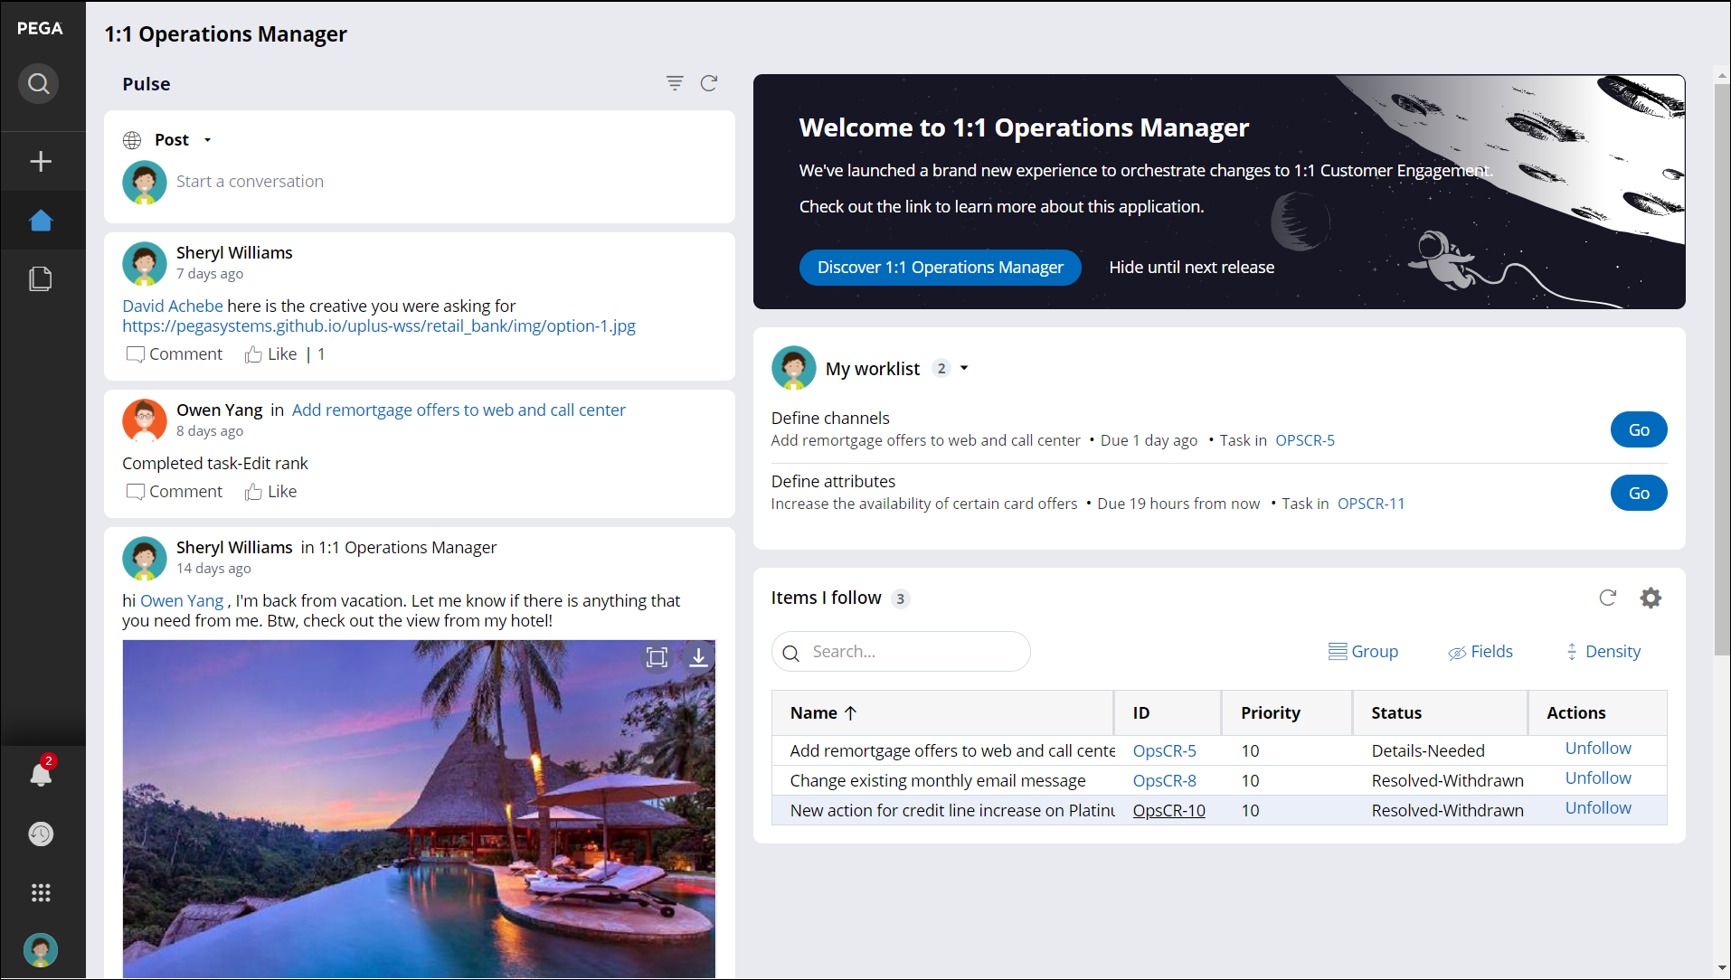Open OpsCR-10 in the followed items table

tap(1168, 810)
